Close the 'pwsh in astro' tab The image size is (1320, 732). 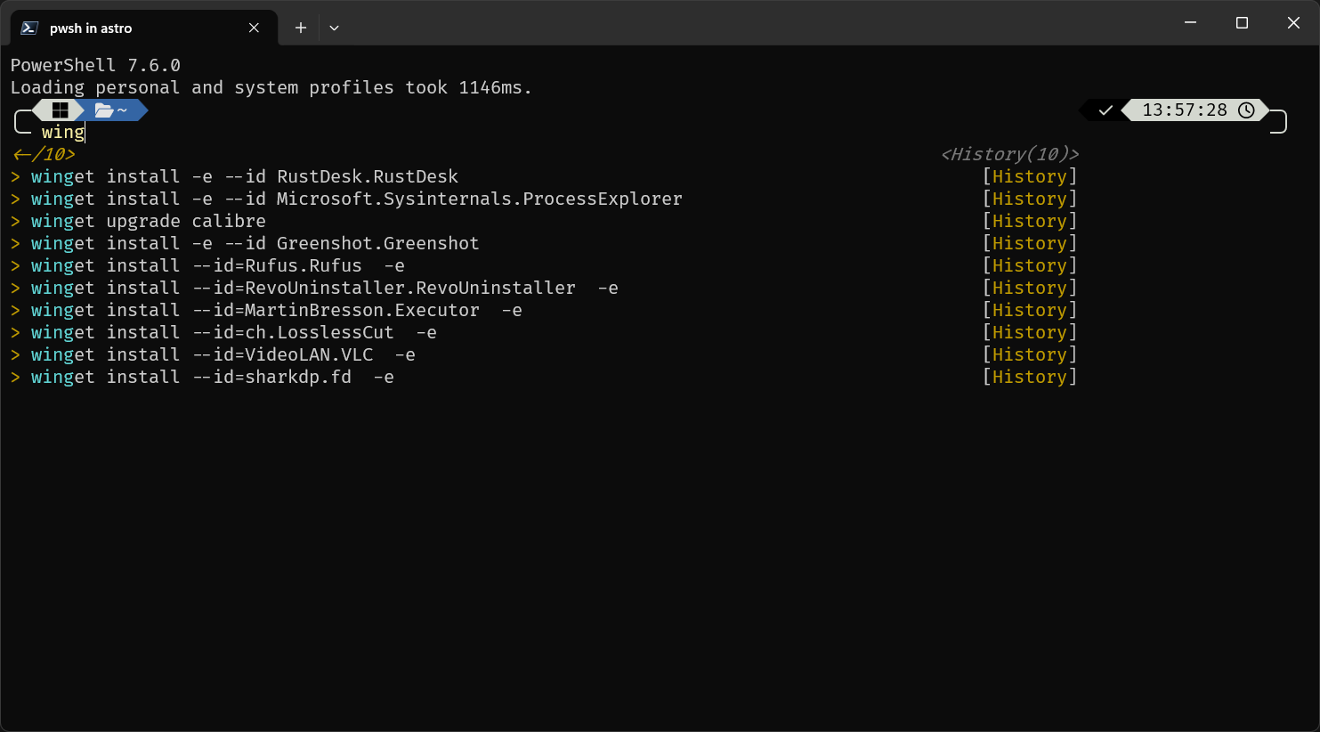point(254,28)
